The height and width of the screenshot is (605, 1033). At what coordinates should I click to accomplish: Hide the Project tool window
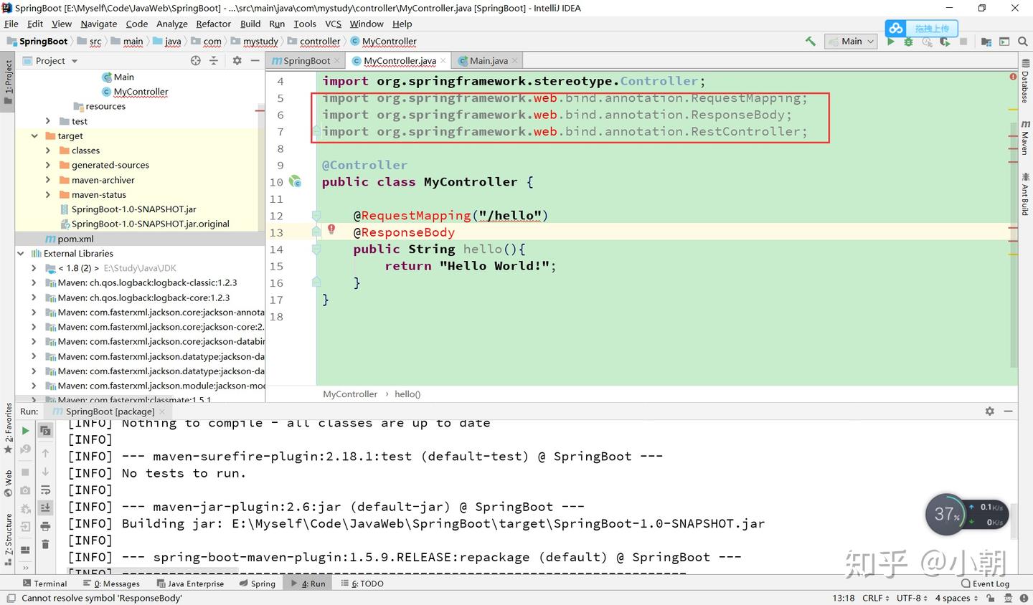coord(255,61)
